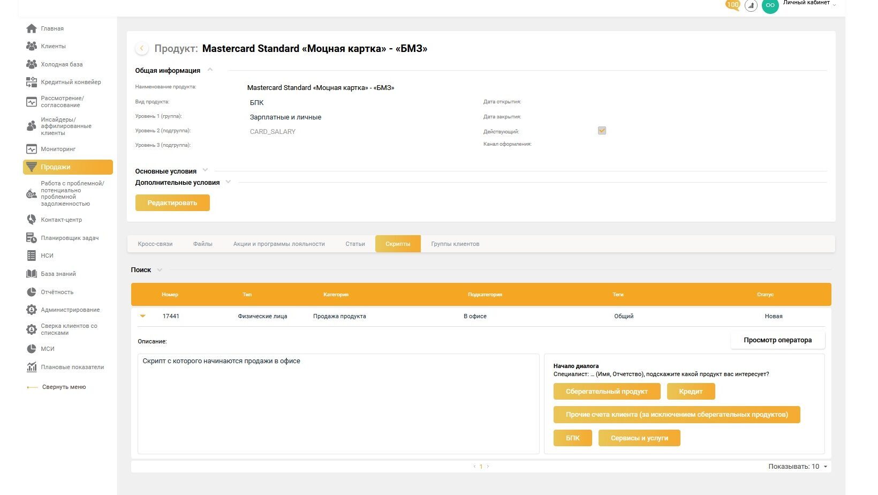The width and height of the screenshot is (878, 495).
Task: Sort by the Статус column header
Action: [x=765, y=295]
